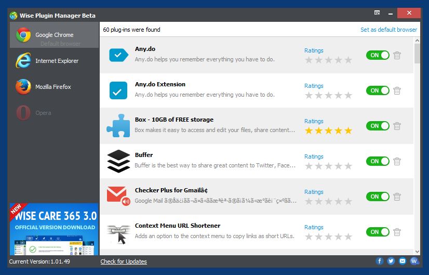Delete Context Menu URL Shortener via trash

pyautogui.click(x=397, y=232)
